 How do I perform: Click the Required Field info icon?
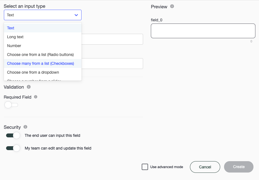point(35,97)
